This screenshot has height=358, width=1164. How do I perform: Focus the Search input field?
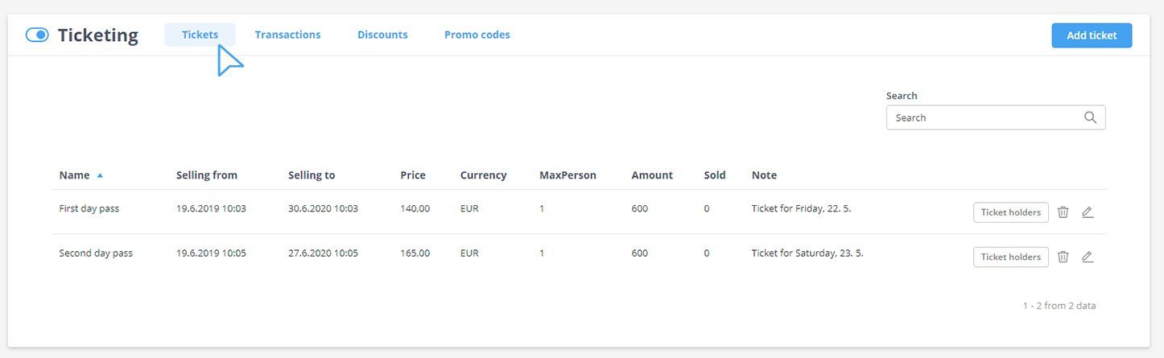[986, 117]
